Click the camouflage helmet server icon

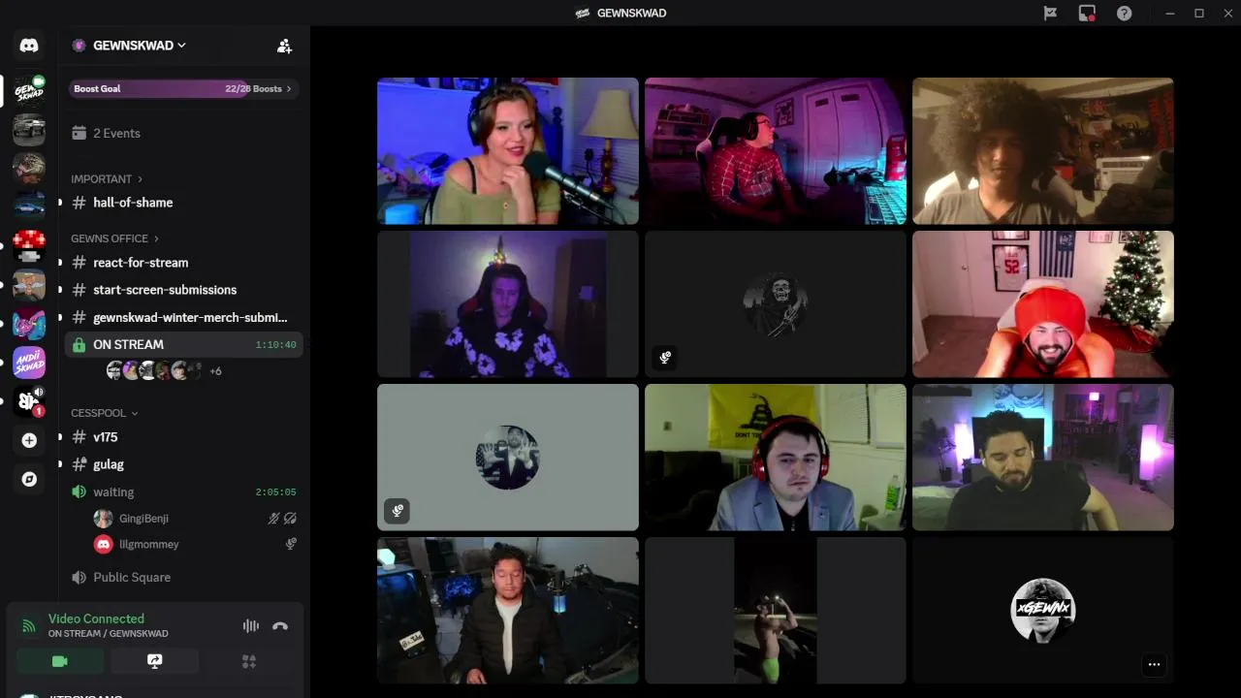coord(29,168)
